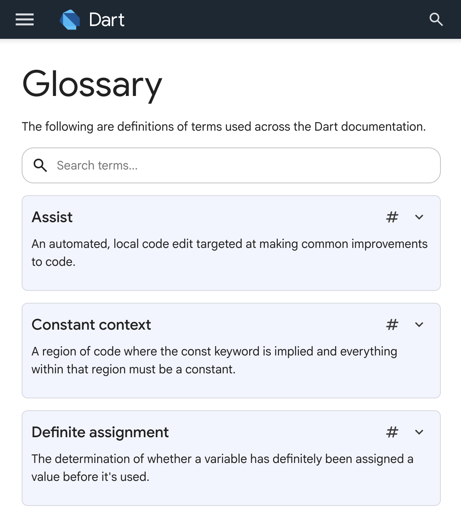461x510 pixels.
Task: Click the anchor link icon for Constant context
Action: [x=392, y=324]
